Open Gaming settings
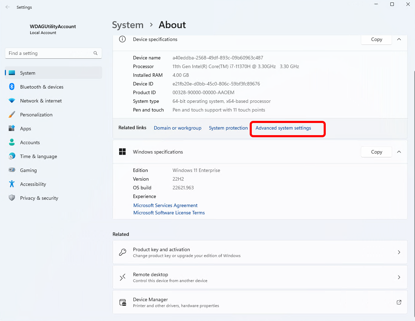The image size is (415, 321). [28, 170]
